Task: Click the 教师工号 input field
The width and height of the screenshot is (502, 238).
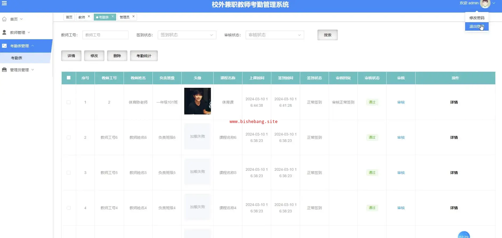Action: click(x=105, y=35)
